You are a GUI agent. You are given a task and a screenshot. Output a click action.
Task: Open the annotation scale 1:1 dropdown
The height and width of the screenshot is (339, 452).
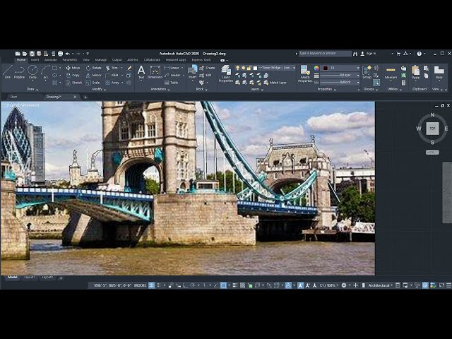point(329,285)
